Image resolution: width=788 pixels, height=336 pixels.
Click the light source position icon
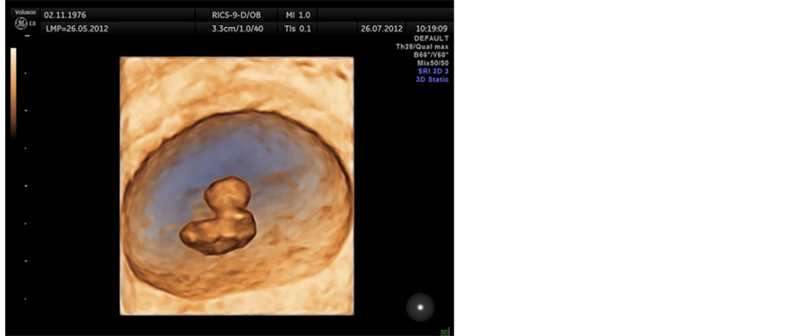pyautogui.click(x=420, y=307)
